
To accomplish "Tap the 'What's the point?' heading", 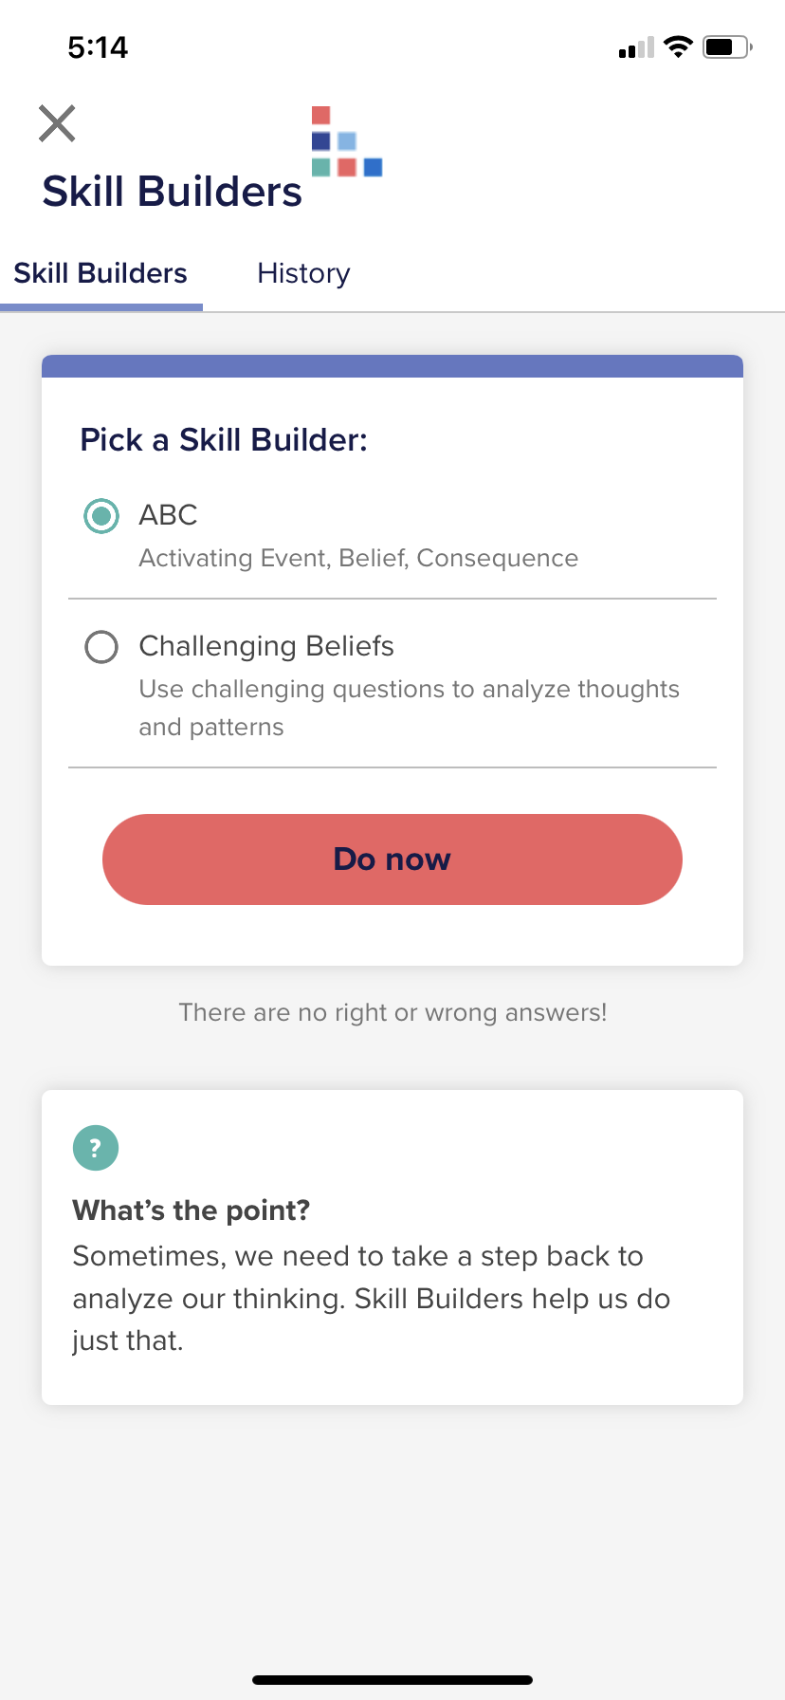I will coord(192,1210).
